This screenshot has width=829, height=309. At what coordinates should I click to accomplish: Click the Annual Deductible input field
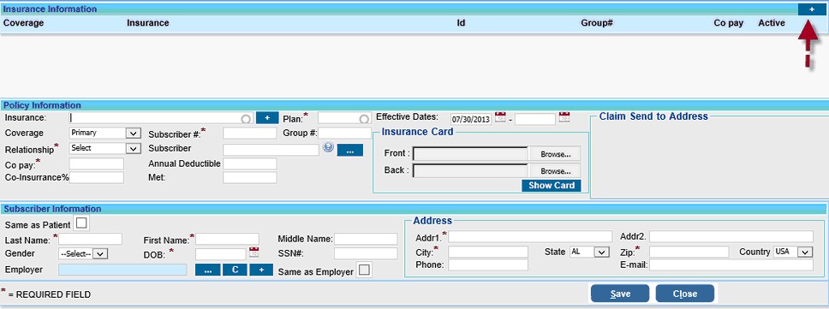(249, 163)
